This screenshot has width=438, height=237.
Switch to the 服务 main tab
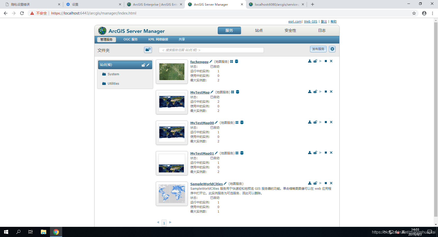(229, 31)
